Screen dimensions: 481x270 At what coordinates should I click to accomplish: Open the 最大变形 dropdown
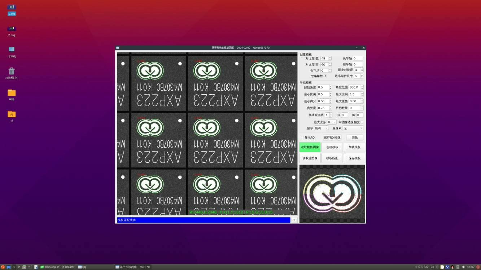coord(332,122)
